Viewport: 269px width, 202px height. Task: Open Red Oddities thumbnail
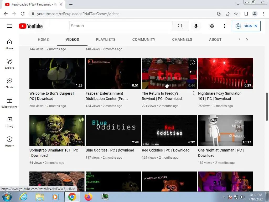169,130
